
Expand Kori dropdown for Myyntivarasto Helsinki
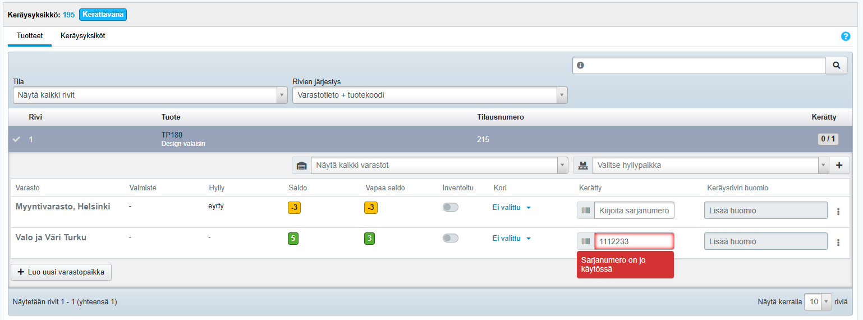click(x=511, y=207)
